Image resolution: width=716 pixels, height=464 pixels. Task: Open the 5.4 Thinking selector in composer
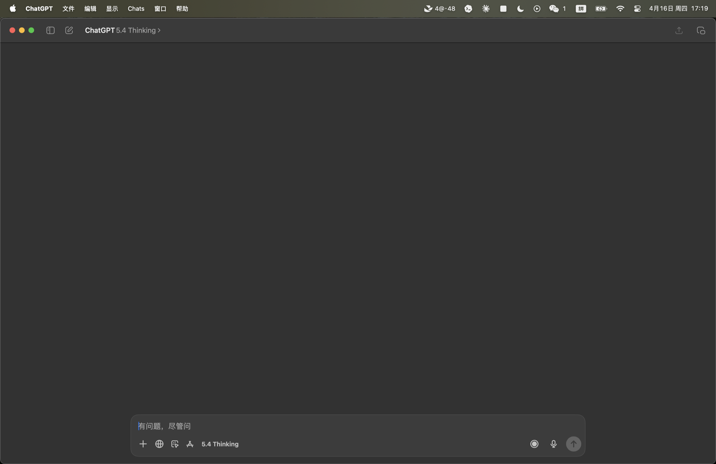tap(220, 444)
